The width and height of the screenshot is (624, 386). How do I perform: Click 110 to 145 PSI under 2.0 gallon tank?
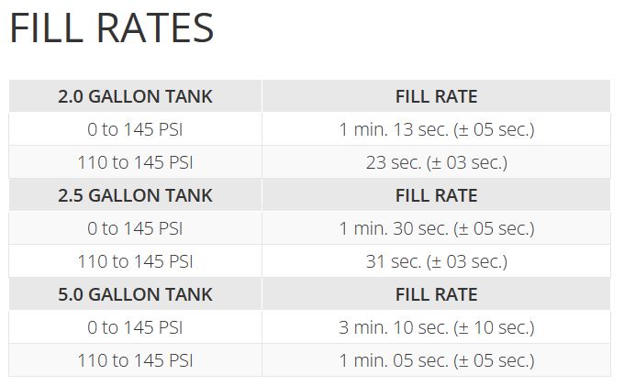pyautogui.click(x=135, y=162)
